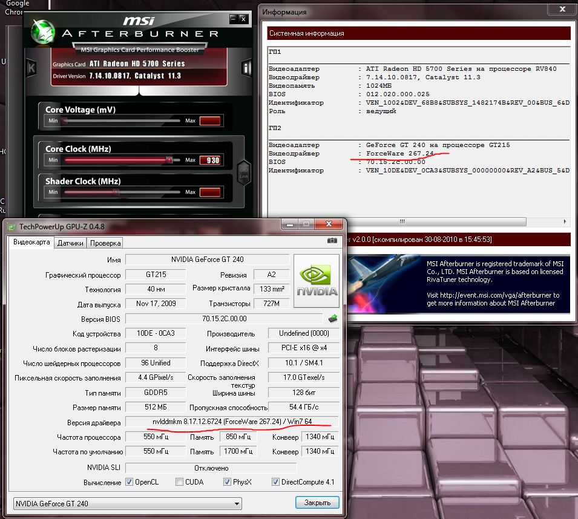Click the Интерфейс шины field PCI-E x16 @ x4
Image resolution: width=578 pixels, height=519 pixels.
(x=304, y=348)
